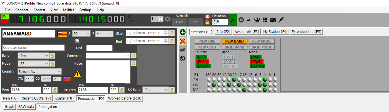Toggle the Freq field padlock
Image resolution: width=389 pixels, height=112 pixels.
point(55,90)
